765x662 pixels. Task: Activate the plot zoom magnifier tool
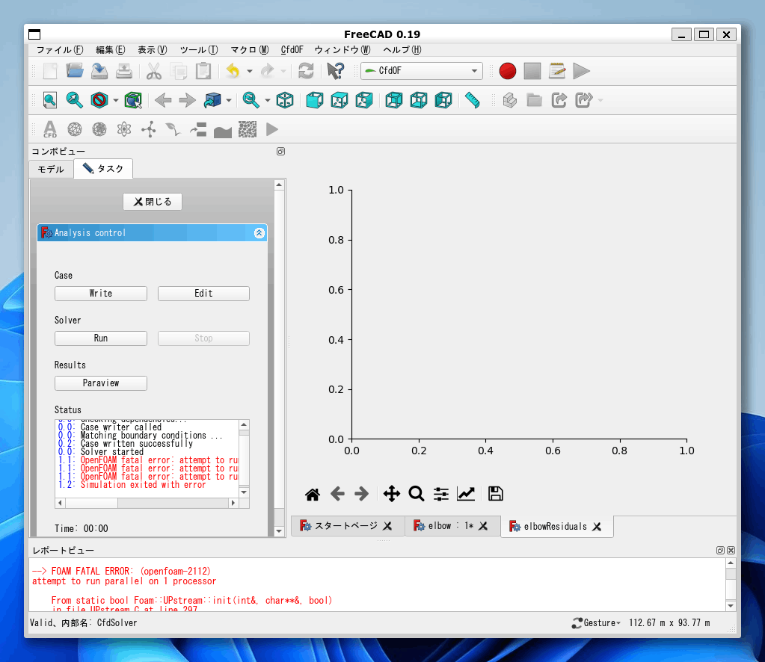pos(417,494)
